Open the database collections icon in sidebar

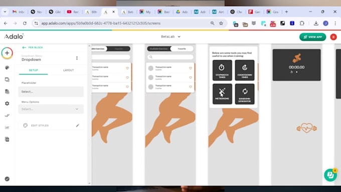7,92
